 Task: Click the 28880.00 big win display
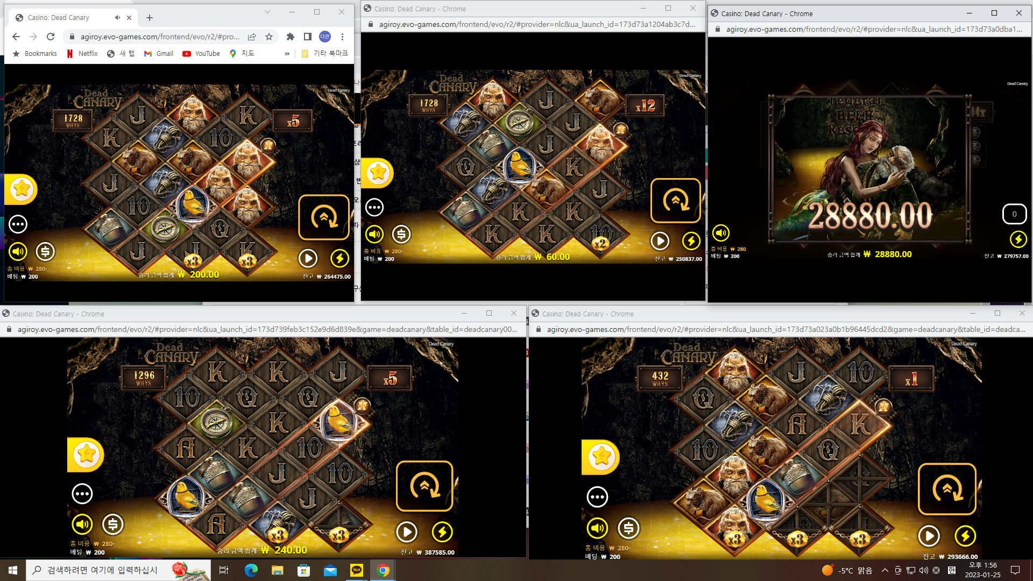[870, 215]
